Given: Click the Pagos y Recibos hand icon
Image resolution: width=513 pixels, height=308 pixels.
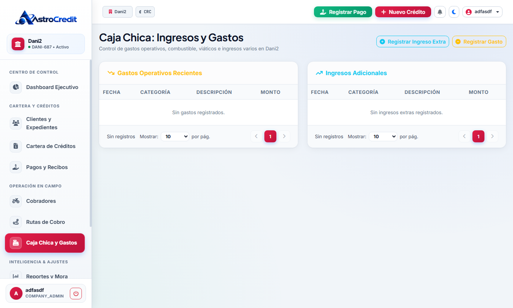Looking at the screenshot, I should click(16, 167).
